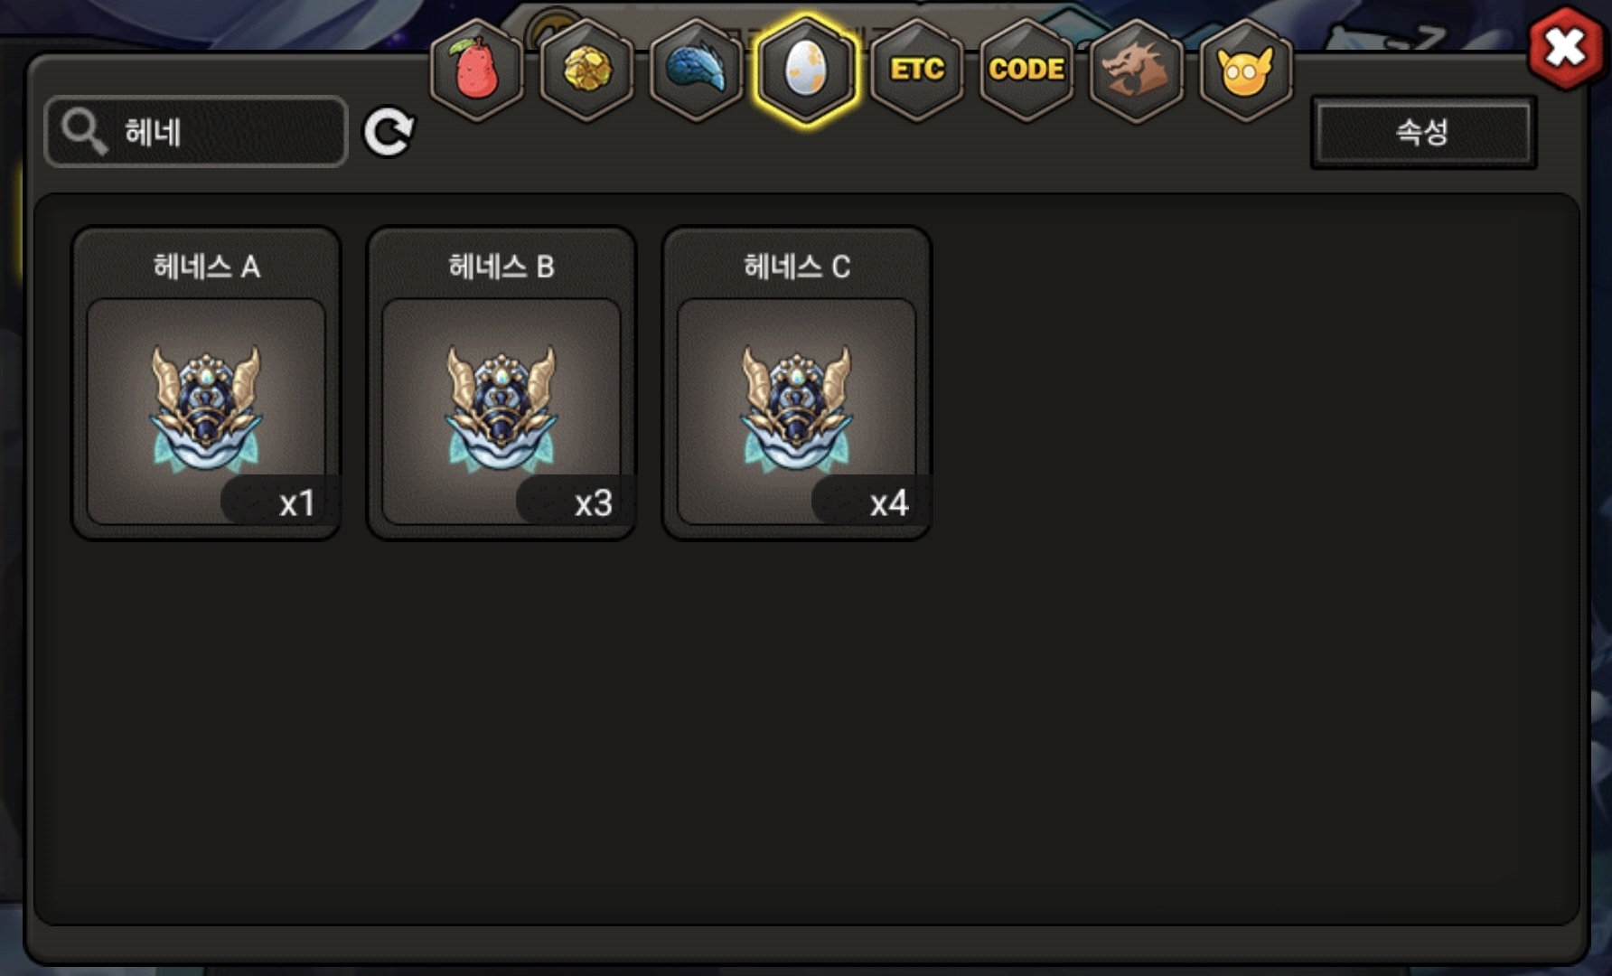
Task: Select the brown dragon head icon
Action: coord(1137,70)
